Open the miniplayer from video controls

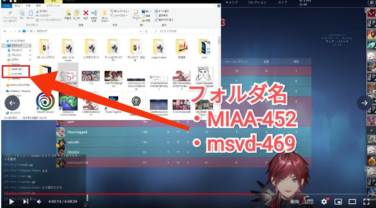pyautogui.click(x=338, y=202)
